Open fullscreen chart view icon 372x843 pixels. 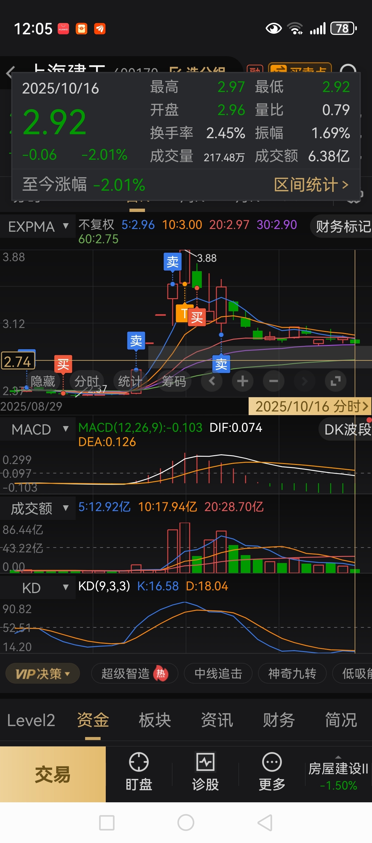pos(336,381)
